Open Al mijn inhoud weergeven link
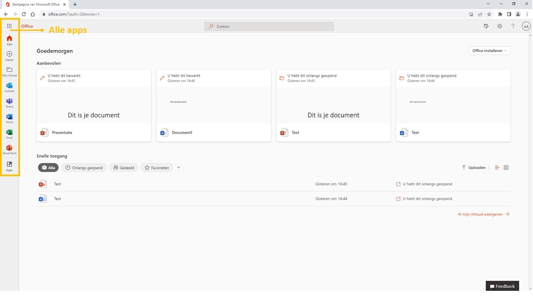Viewport: 533px width, 300px height. pyautogui.click(x=483, y=214)
